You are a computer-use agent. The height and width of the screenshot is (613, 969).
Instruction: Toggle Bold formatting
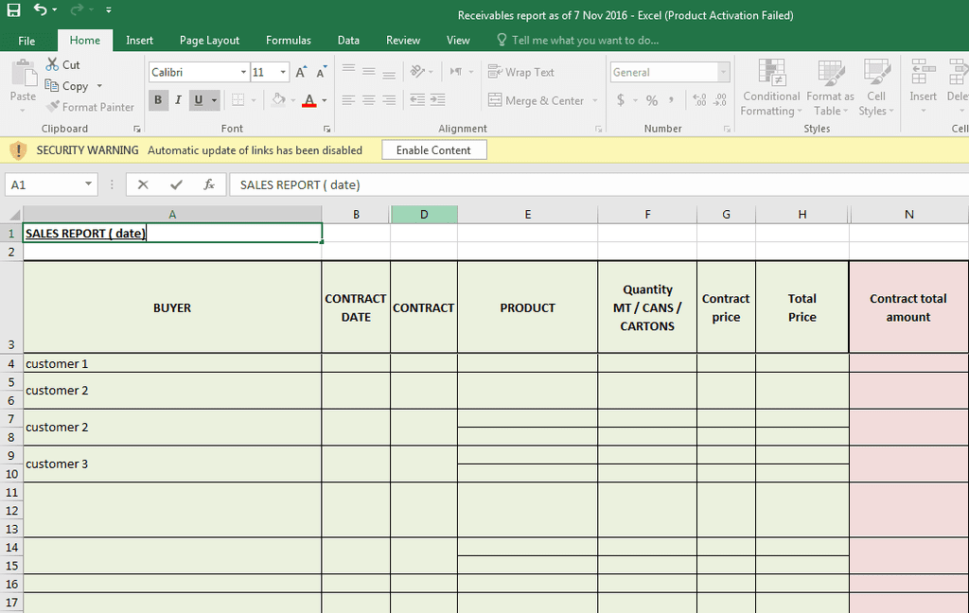point(158,99)
